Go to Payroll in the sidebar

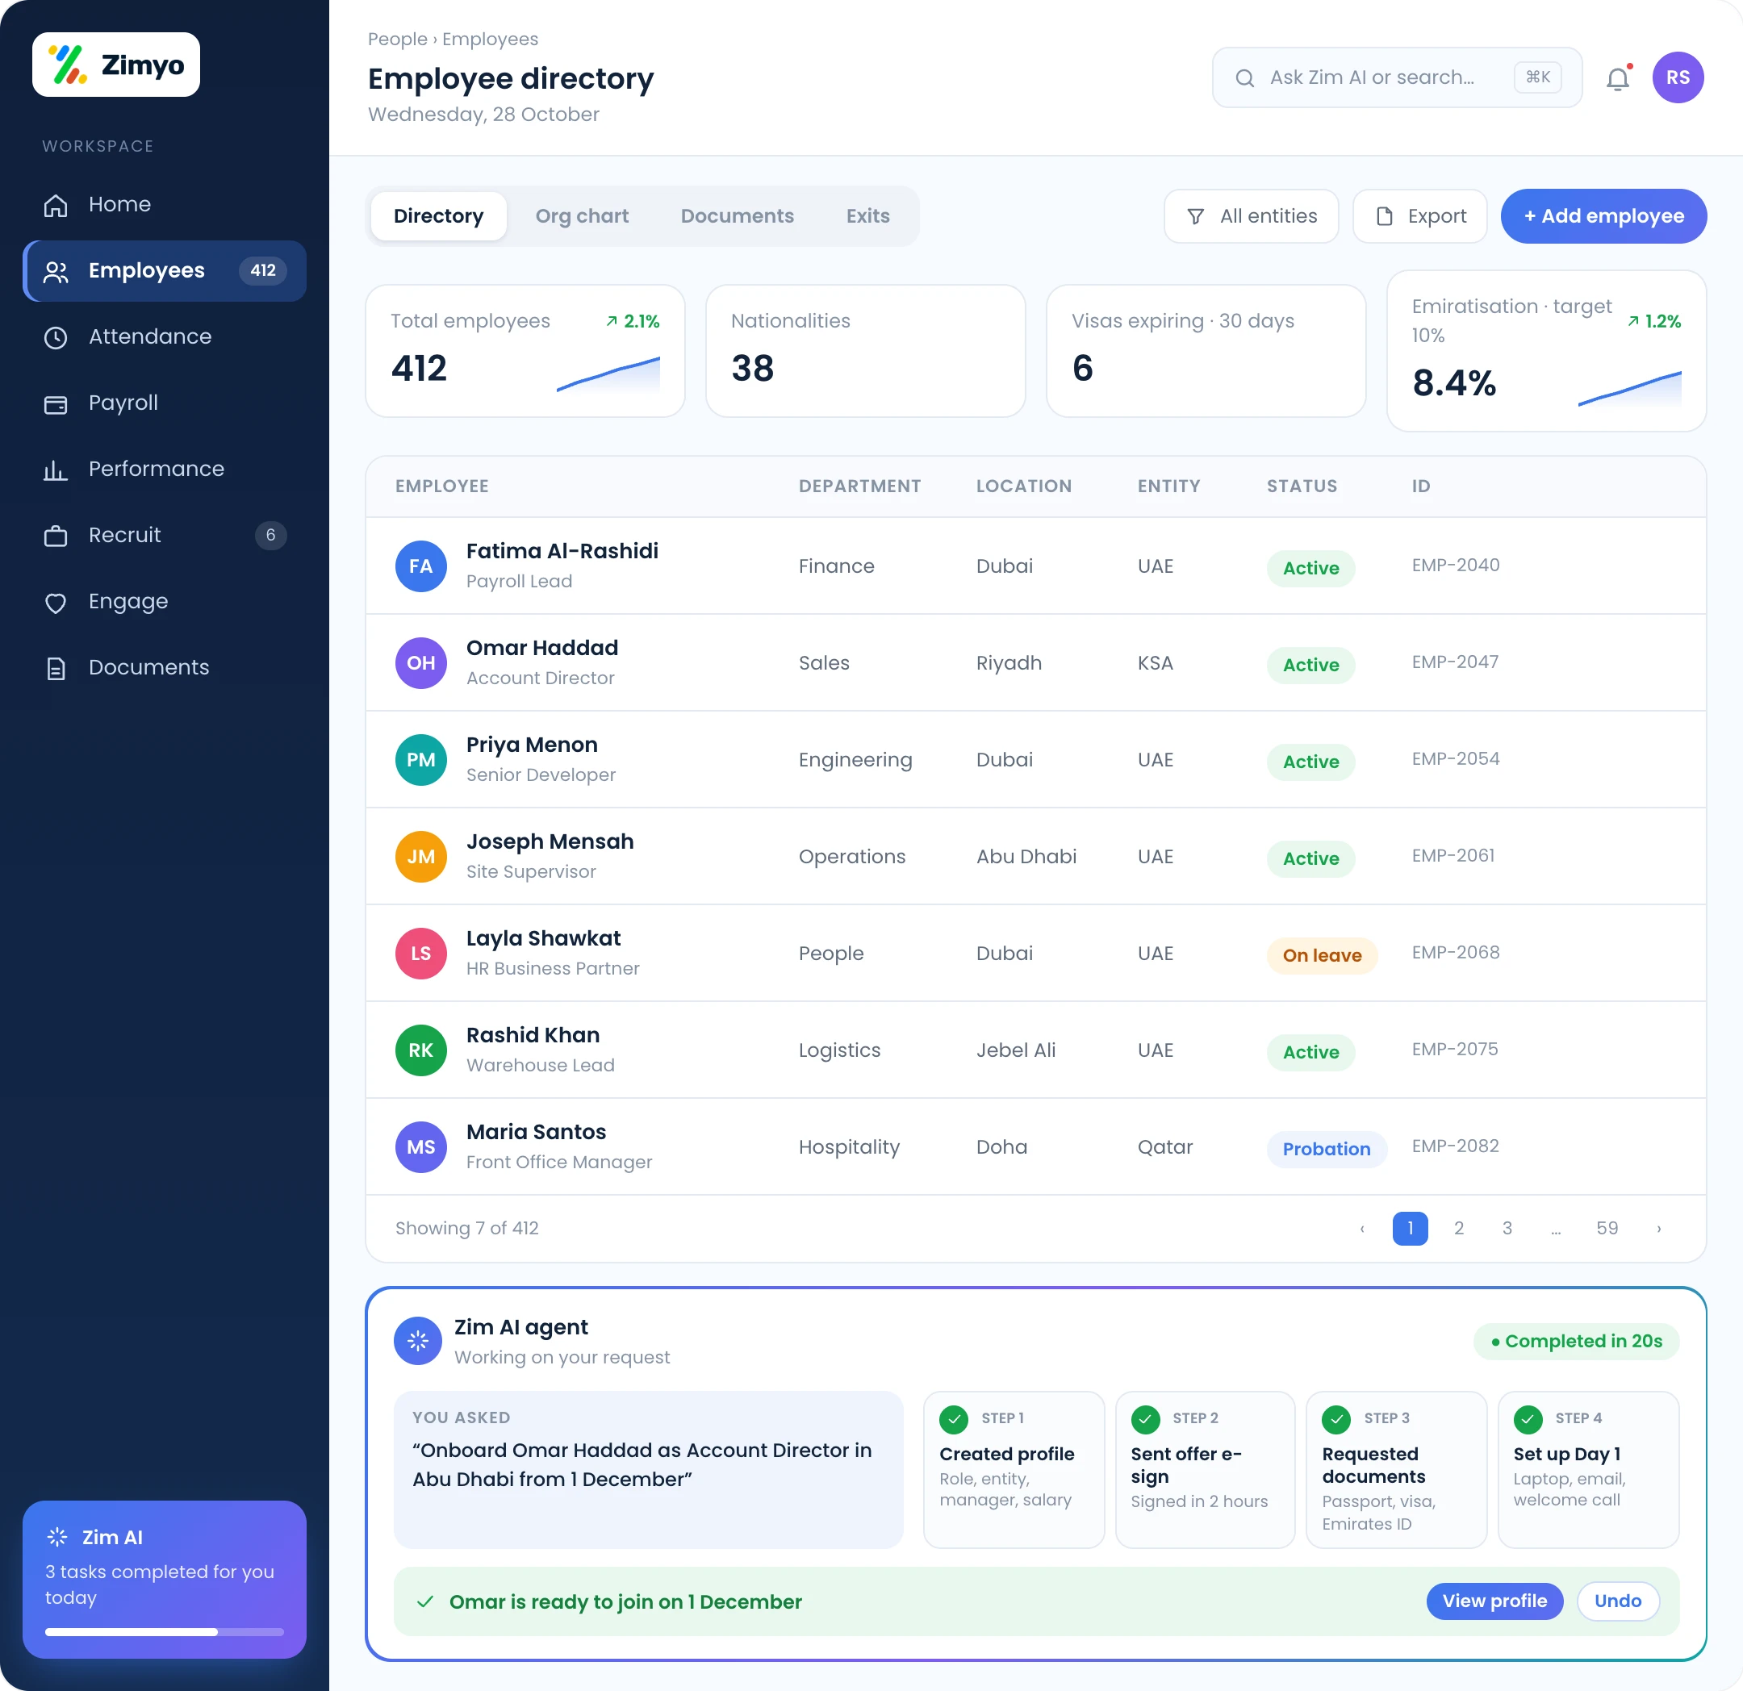point(165,403)
